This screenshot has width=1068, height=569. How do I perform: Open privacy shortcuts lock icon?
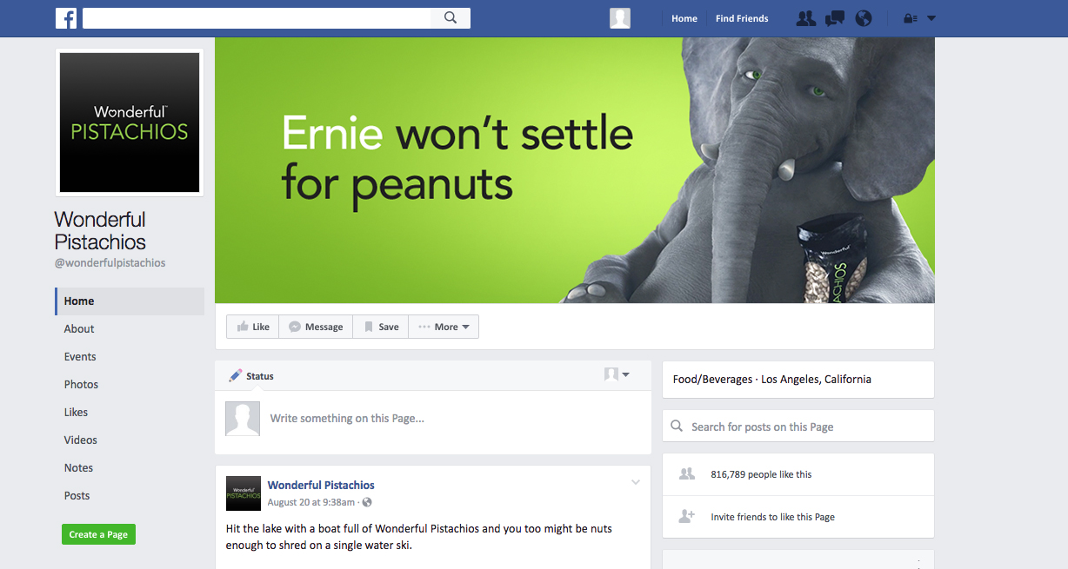[x=911, y=18]
